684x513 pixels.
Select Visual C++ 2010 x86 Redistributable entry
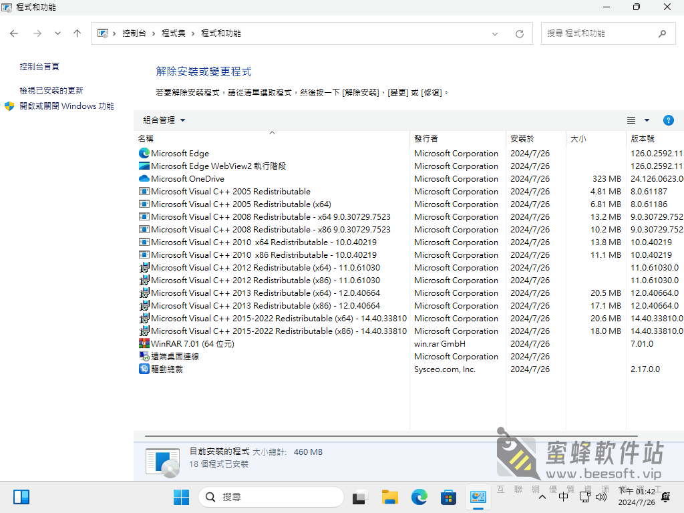(264, 254)
